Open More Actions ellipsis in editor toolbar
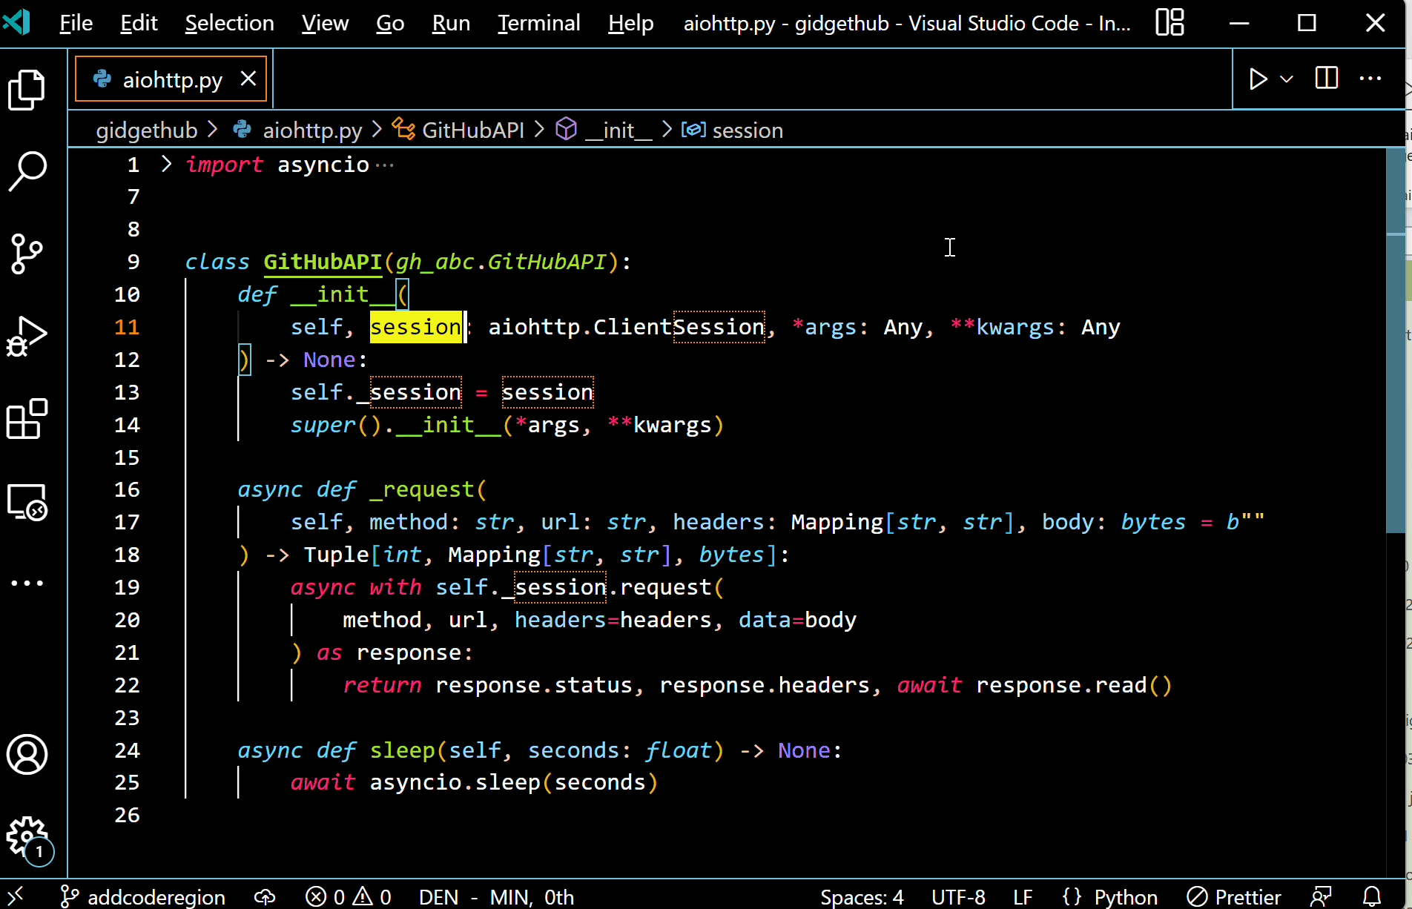Viewport: 1412px width, 909px height. coord(1370,78)
